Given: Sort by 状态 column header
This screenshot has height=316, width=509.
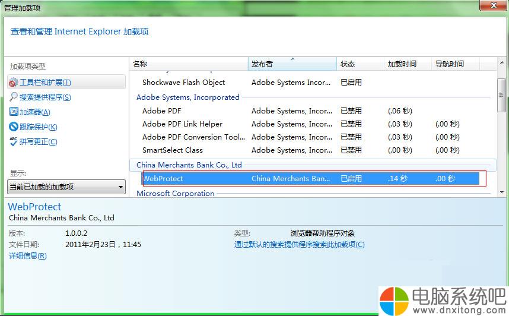Looking at the screenshot, I should pyautogui.click(x=360, y=64).
